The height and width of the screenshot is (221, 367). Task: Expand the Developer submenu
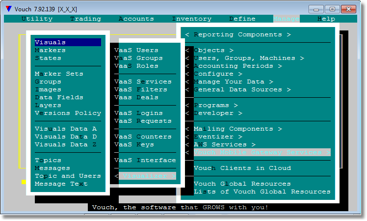214,113
